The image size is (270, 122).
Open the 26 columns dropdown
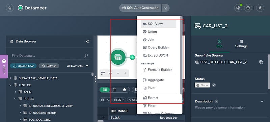pos(119,100)
